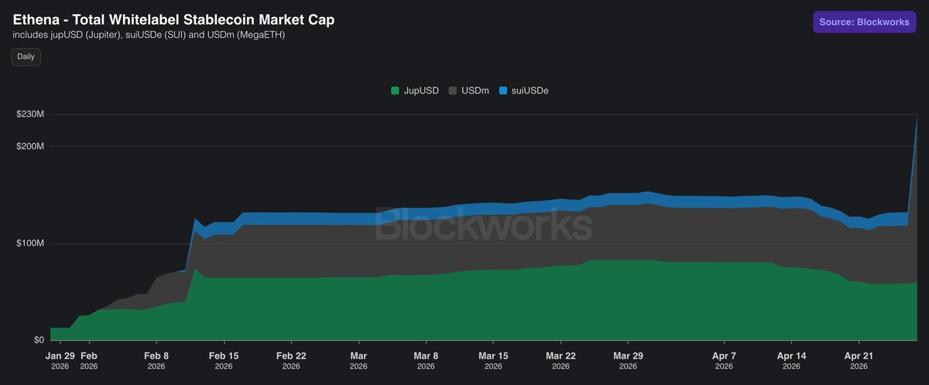
Task: Click the Mar 29 axis date label
Action: point(628,360)
